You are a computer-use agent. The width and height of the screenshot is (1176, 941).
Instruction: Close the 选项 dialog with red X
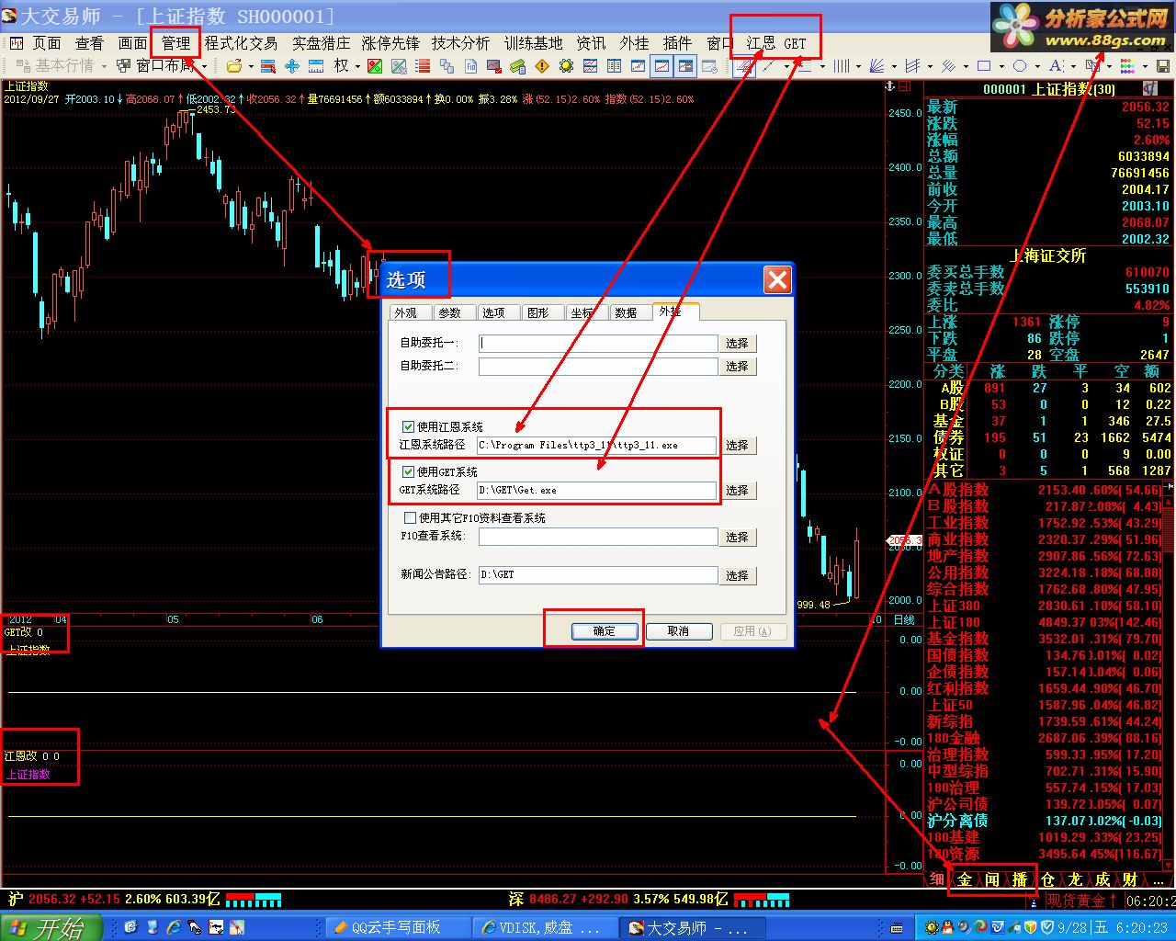(777, 279)
